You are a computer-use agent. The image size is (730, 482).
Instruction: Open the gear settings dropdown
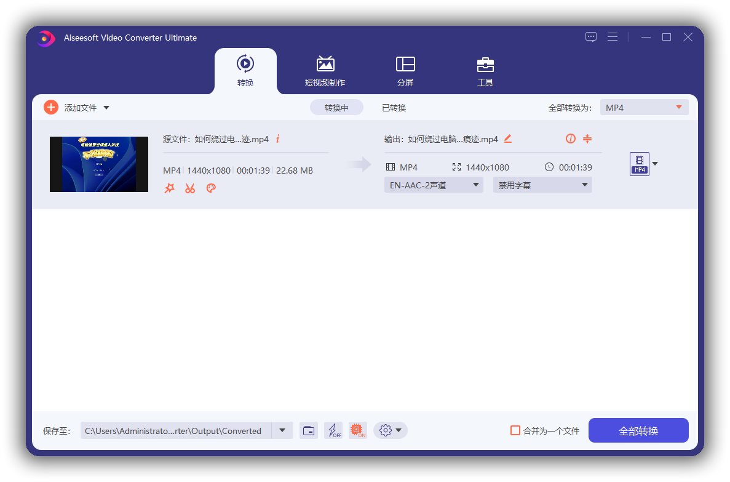390,430
